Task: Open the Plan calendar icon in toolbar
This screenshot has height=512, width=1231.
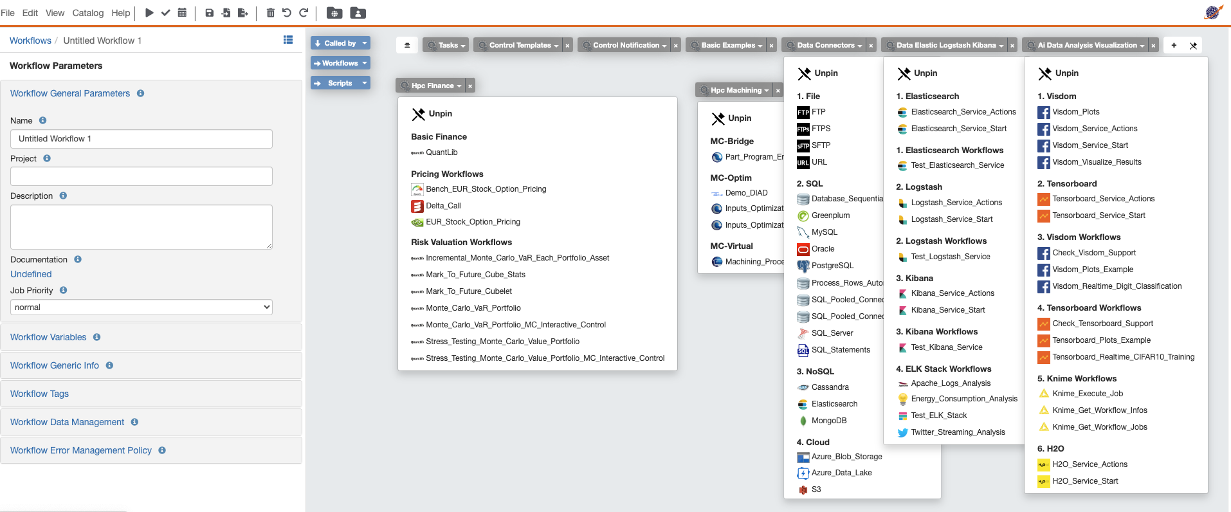Action: (182, 13)
